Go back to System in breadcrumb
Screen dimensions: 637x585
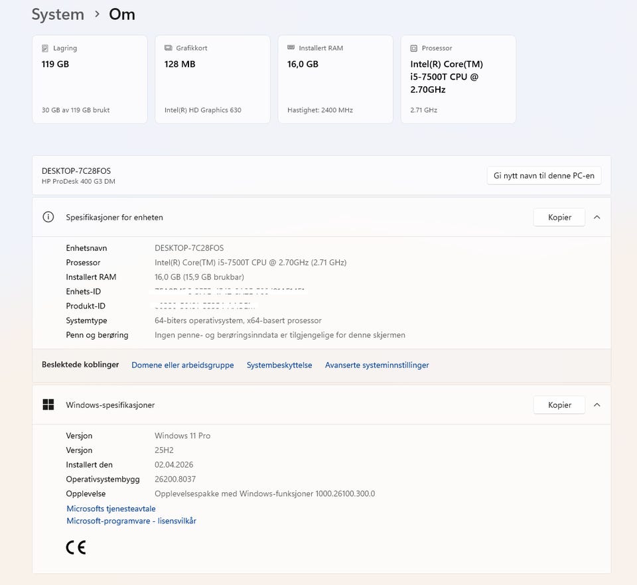point(58,14)
